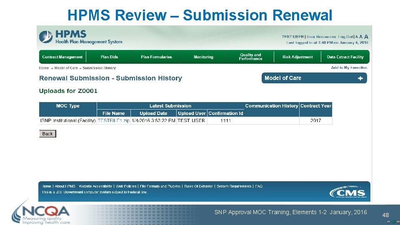Click the Back button
The height and width of the screenshot is (225, 400).
[x=47, y=134]
